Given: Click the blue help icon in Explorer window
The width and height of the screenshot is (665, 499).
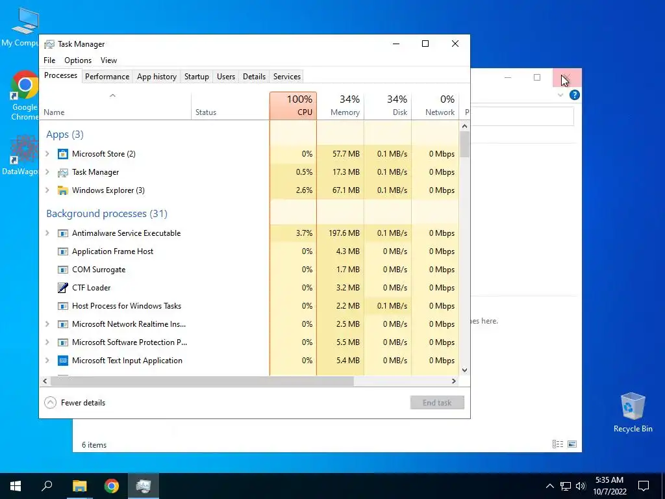Looking at the screenshot, I should (x=575, y=95).
